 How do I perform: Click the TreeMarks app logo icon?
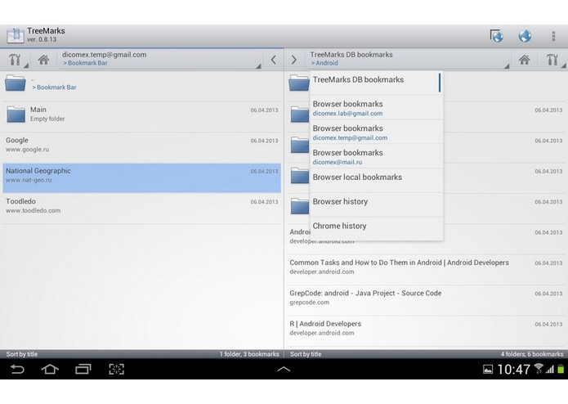click(16, 35)
